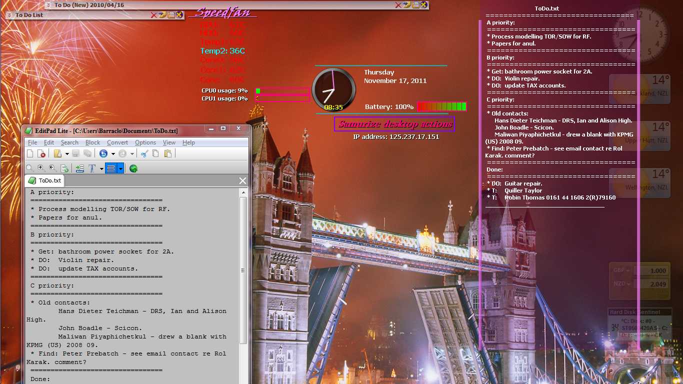Click the Wellington, NZL weather widget

pos(639,183)
